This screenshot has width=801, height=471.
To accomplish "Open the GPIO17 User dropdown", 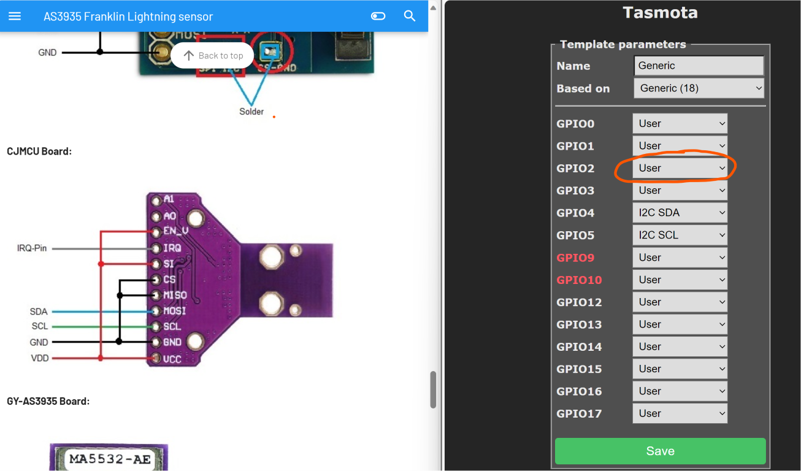I will 680,413.
